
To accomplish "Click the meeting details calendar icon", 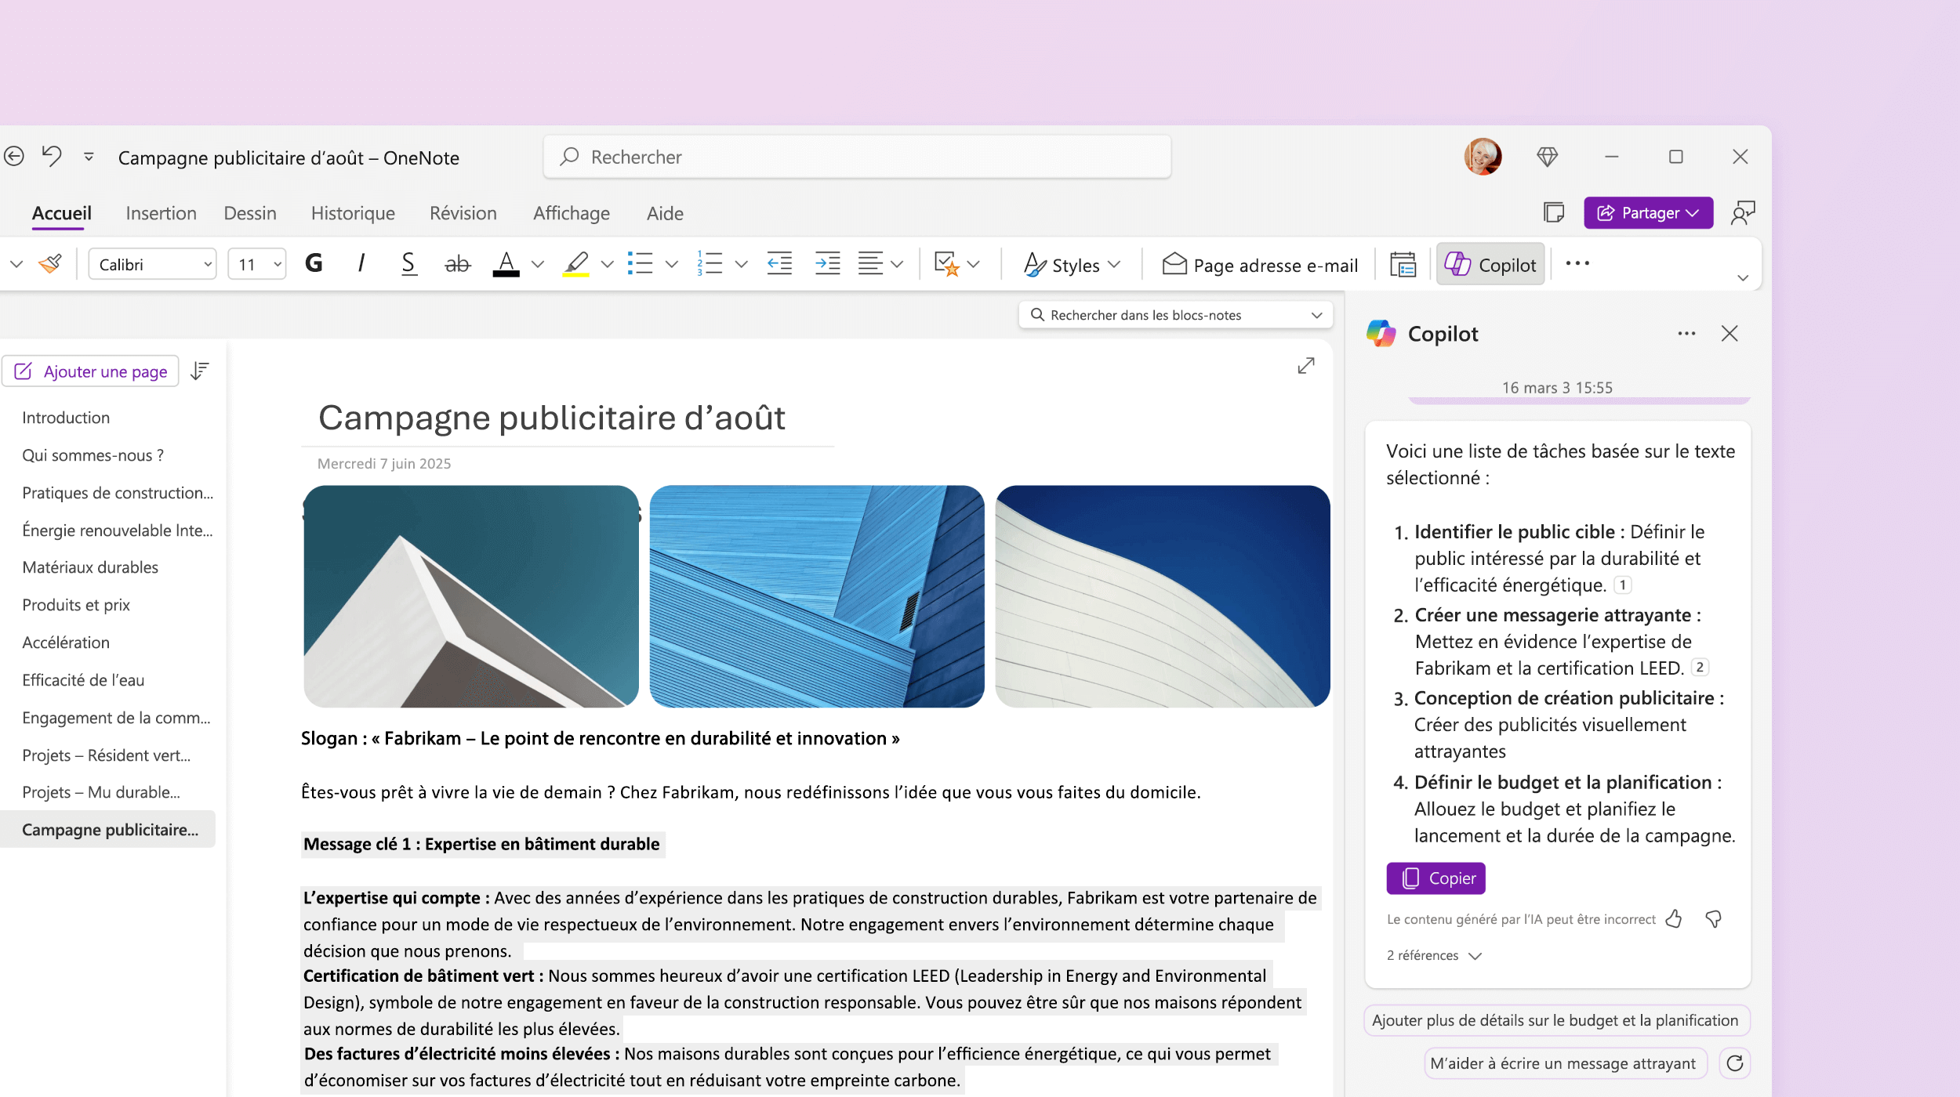I will click(x=1403, y=265).
